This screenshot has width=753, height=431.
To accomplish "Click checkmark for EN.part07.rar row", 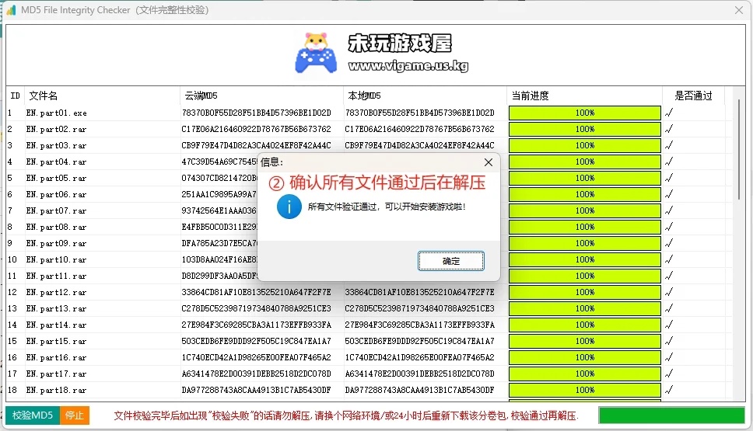I will tap(669, 210).
